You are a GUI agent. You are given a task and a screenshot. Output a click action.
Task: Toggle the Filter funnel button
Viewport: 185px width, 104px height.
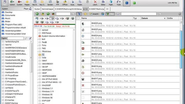coord(110,14)
